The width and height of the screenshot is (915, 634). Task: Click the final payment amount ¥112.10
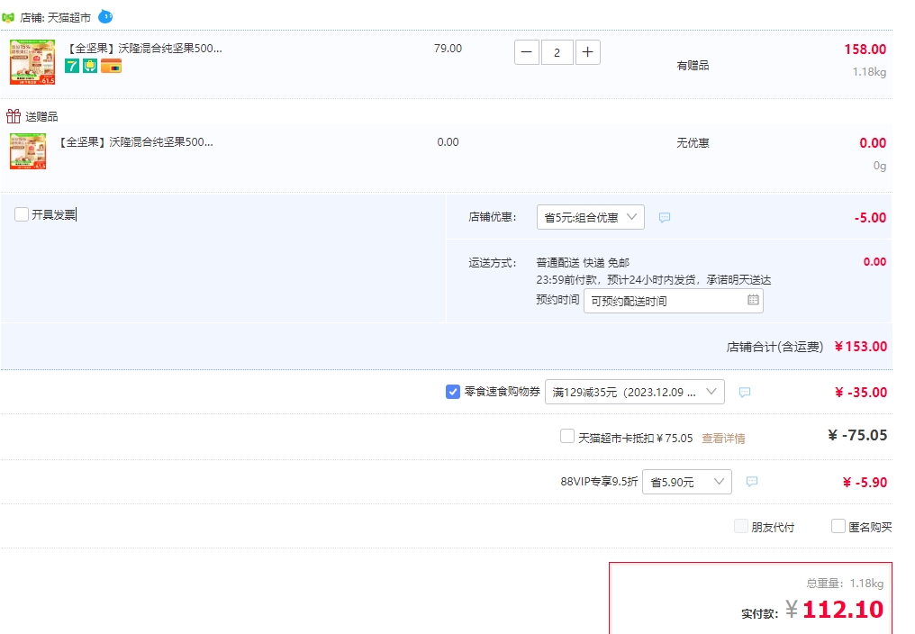(835, 610)
